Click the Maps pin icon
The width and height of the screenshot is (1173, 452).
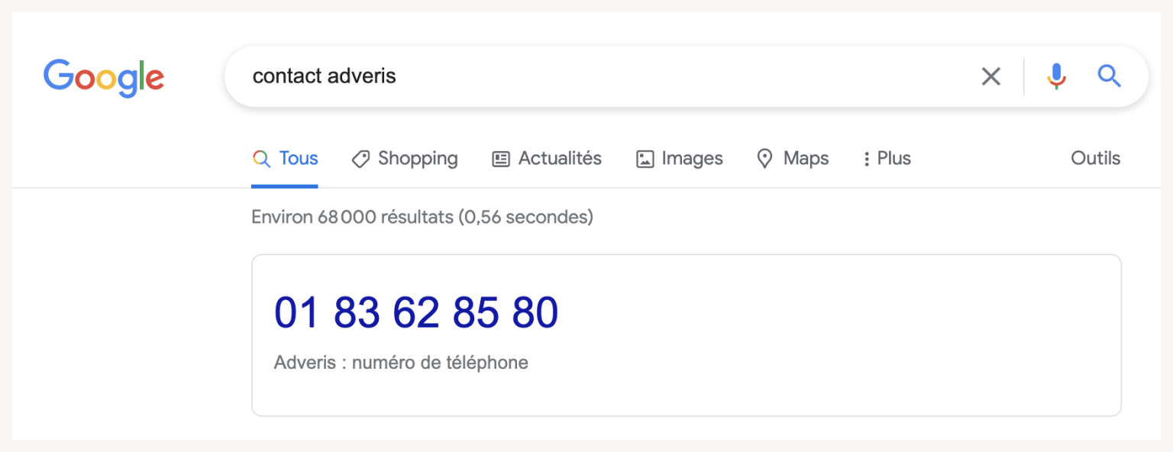coord(764,159)
